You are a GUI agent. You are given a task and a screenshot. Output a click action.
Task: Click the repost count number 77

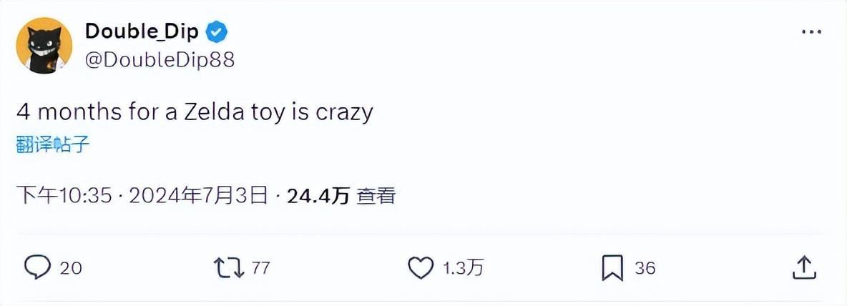tap(261, 268)
